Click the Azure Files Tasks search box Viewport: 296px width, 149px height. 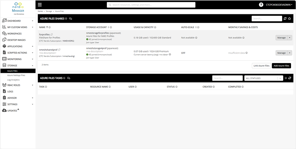click(x=227, y=78)
